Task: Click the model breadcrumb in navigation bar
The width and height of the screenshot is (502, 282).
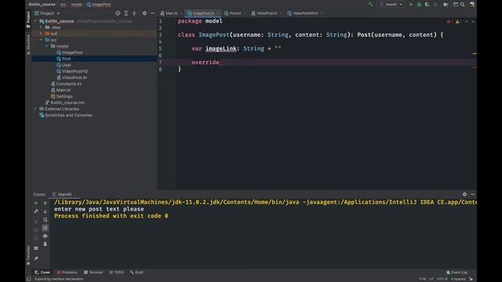Action: [x=76, y=5]
